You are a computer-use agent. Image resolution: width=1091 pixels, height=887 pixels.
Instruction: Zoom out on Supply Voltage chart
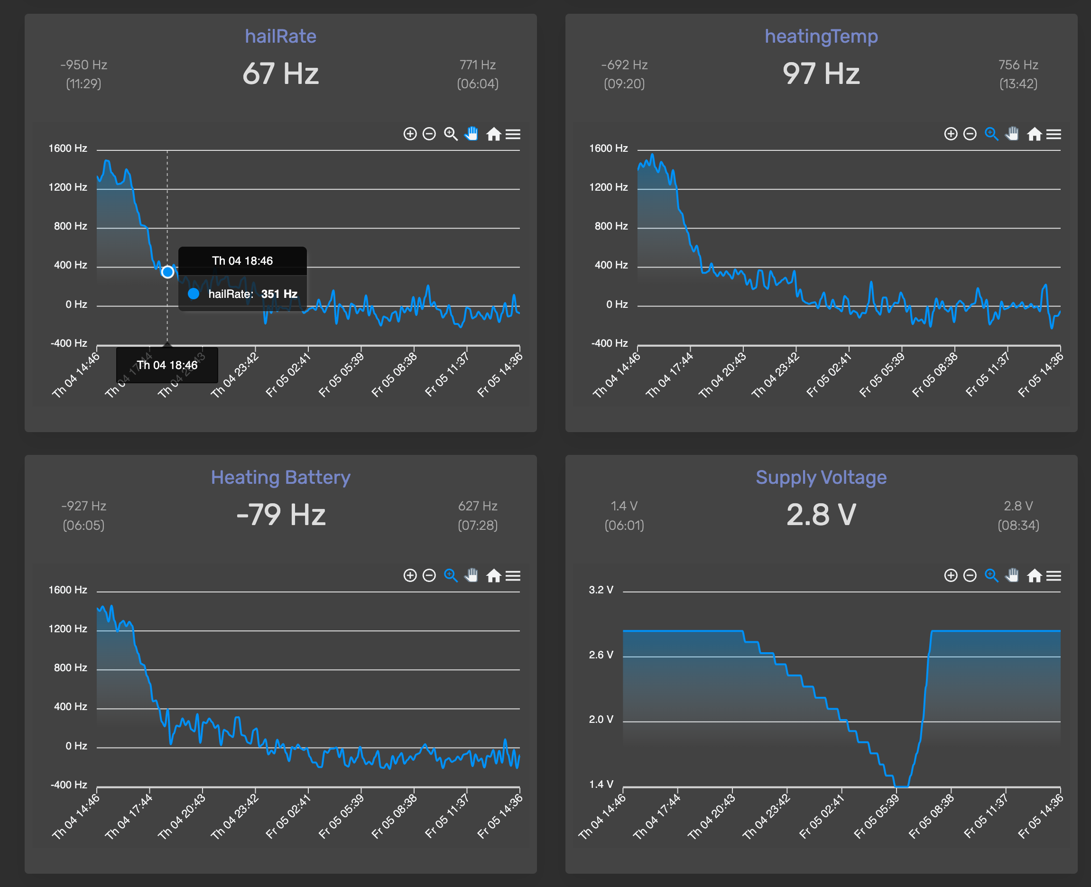tap(970, 576)
